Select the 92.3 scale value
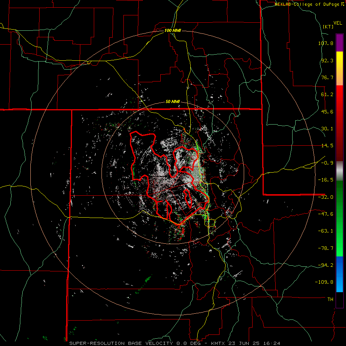 (x=327, y=60)
